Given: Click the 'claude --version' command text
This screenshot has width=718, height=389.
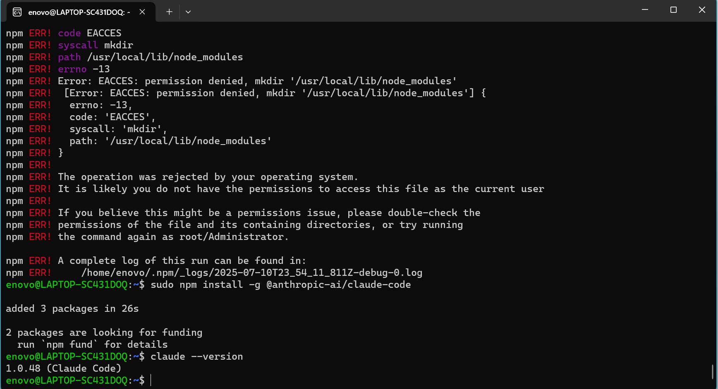Looking at the screenshot, I should pos(196,356).
